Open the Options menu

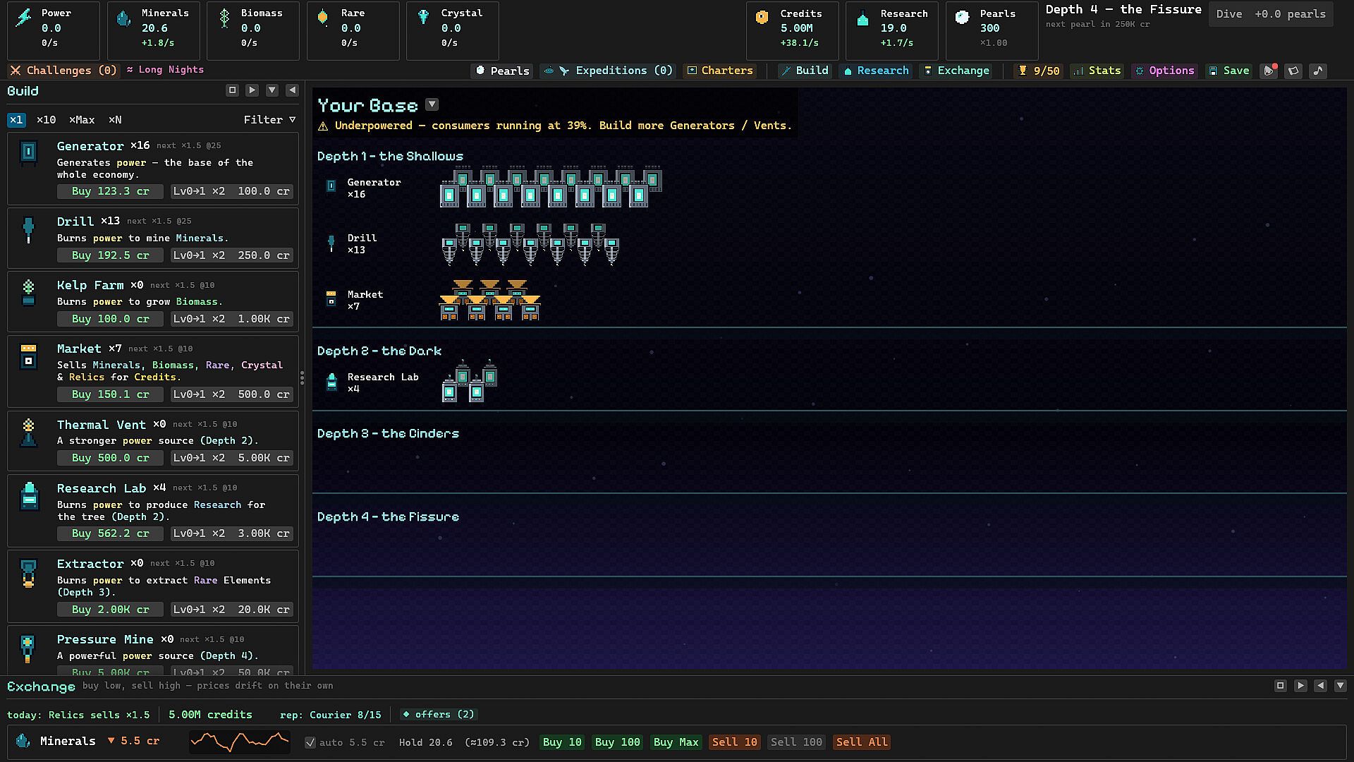1164,71
